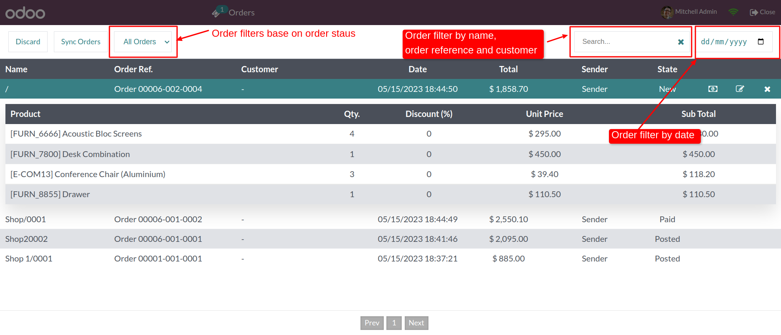Clear the search field with the X icon
The image size is (781, 335).
pyautogui.click(x=681, y=42)
